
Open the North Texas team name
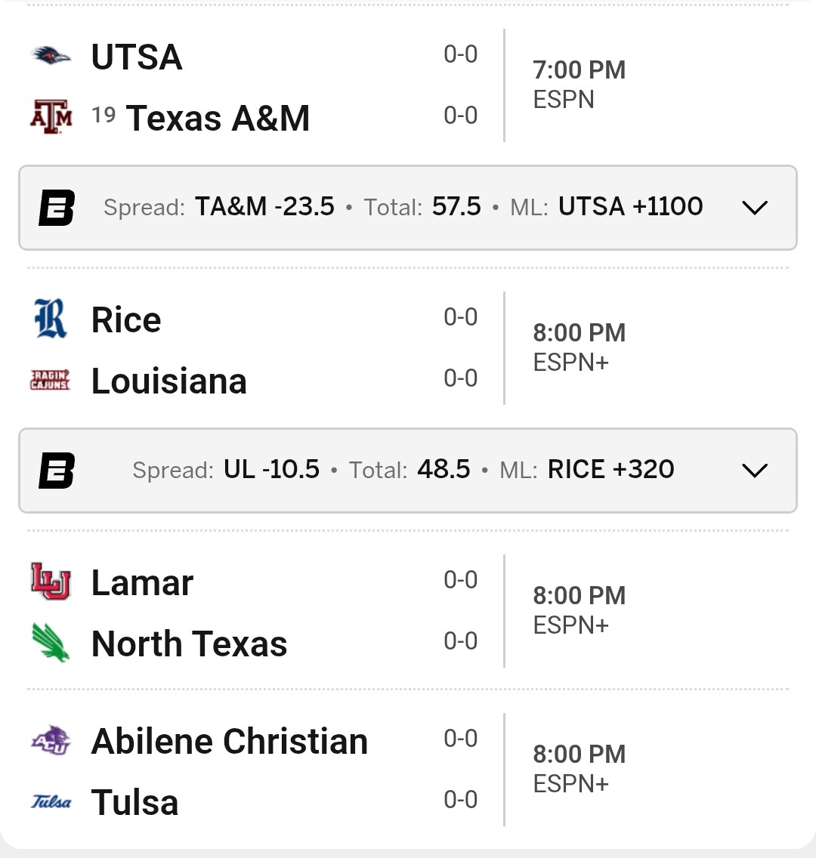[x=189, y=643]
